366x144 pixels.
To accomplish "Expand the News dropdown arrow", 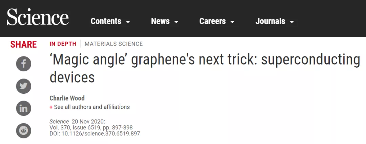I will click(176, 22).
